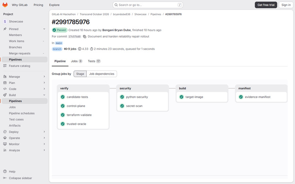Click the Pinned pin icon

(x=5, y=29)
